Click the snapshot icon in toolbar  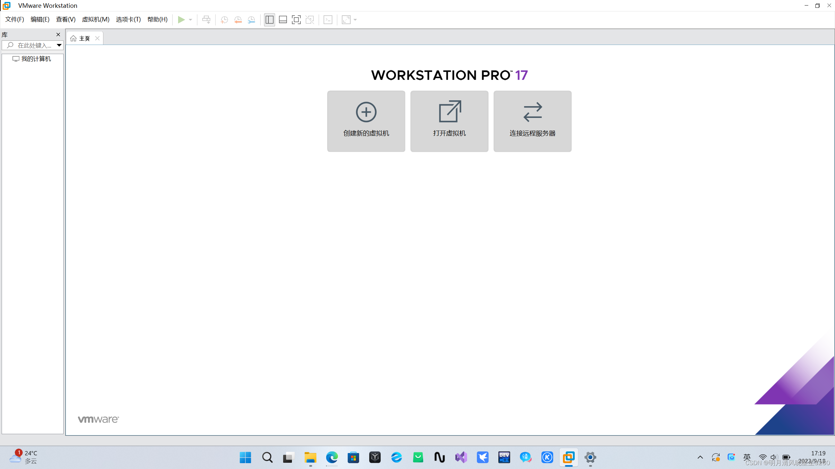(x=224, y=20)
